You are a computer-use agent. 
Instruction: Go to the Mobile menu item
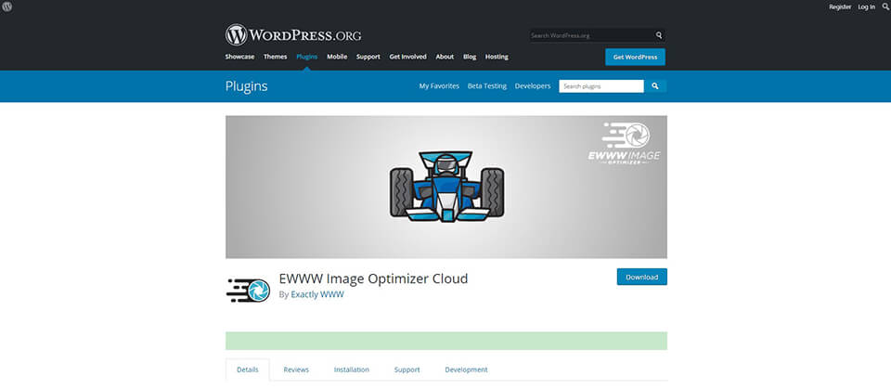click(x=337, y=57)
